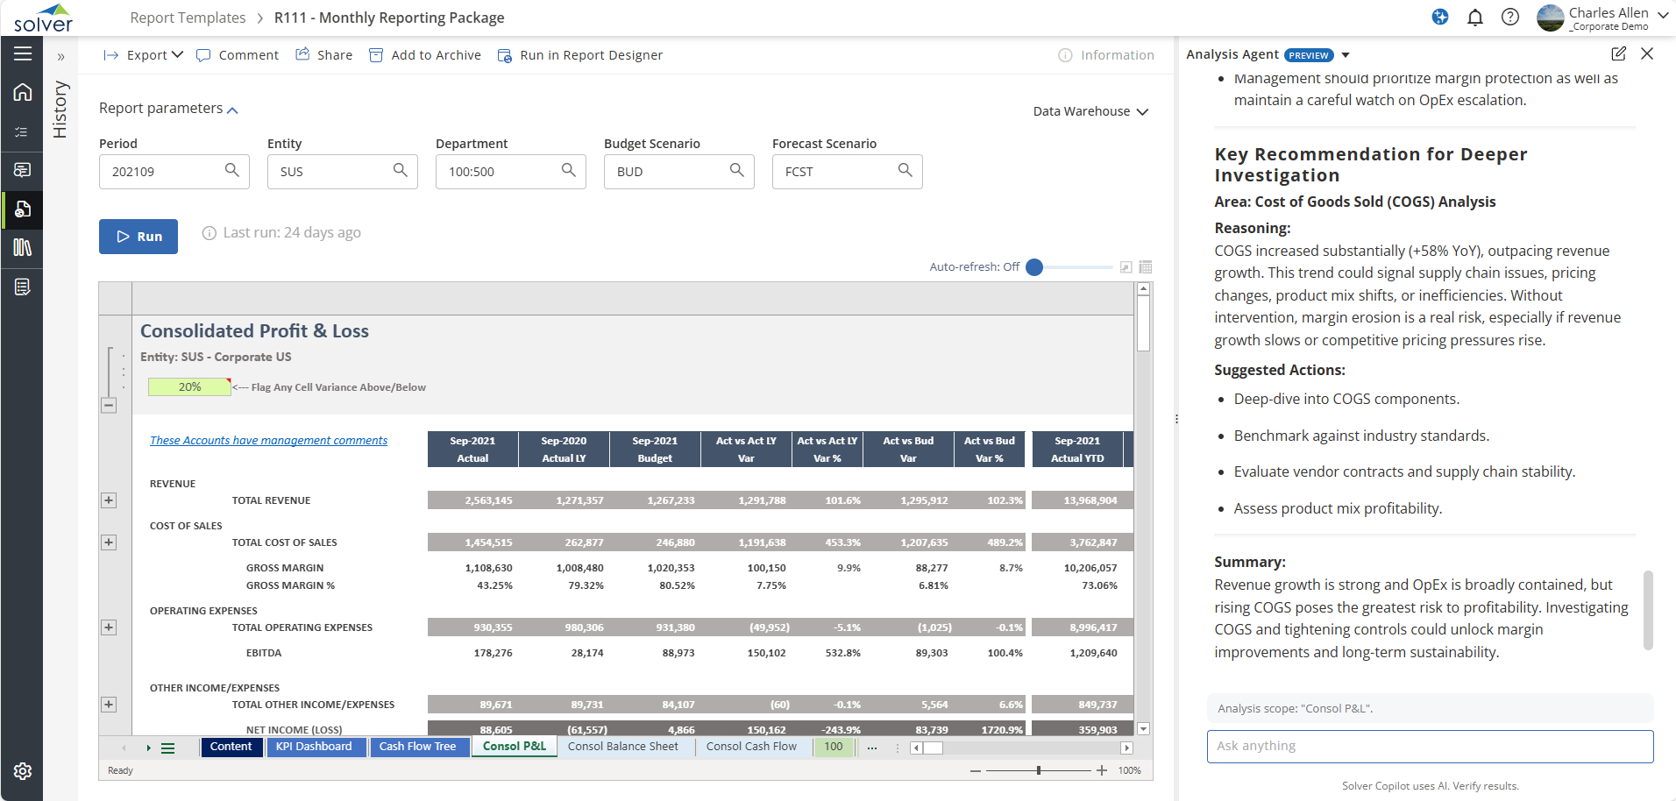Click the Period field search icon
The image size is (1676, 801).
(x=231, y=170)
